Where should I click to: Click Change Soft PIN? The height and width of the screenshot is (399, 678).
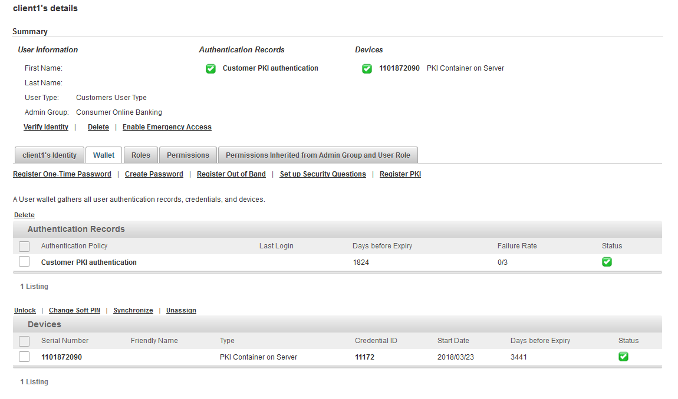pos(74,310)
